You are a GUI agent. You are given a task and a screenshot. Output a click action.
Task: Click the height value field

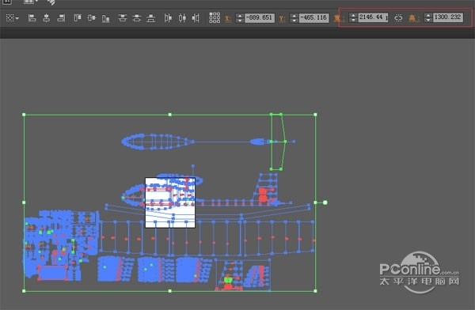[x=448, y=17]
